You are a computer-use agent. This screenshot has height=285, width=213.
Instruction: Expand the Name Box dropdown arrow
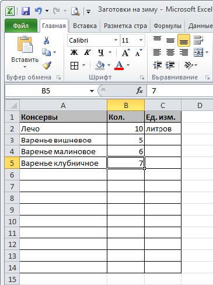pos(92,91)
